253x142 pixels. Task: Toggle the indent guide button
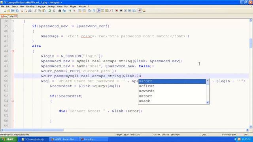pyautogui.click(x=98, y=11)
